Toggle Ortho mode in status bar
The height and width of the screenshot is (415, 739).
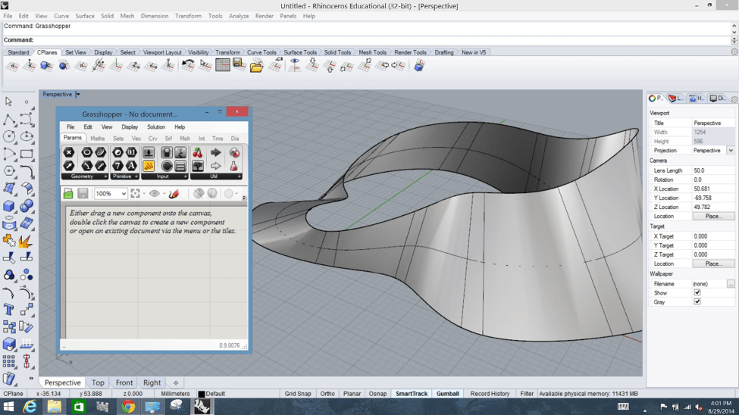[x=327, y=393]
